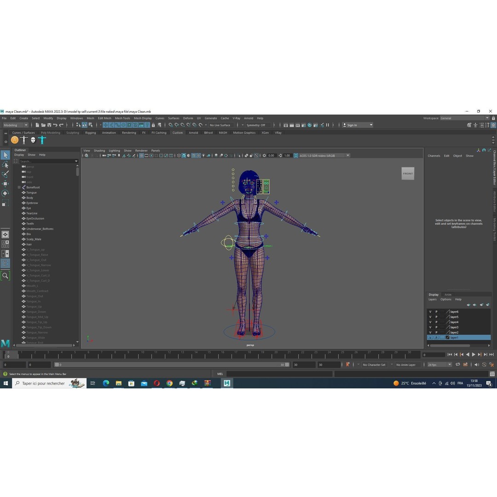497x497 pixels.
Task: Switch to the Arnold shelf tab
Action: tap(193, 133)
